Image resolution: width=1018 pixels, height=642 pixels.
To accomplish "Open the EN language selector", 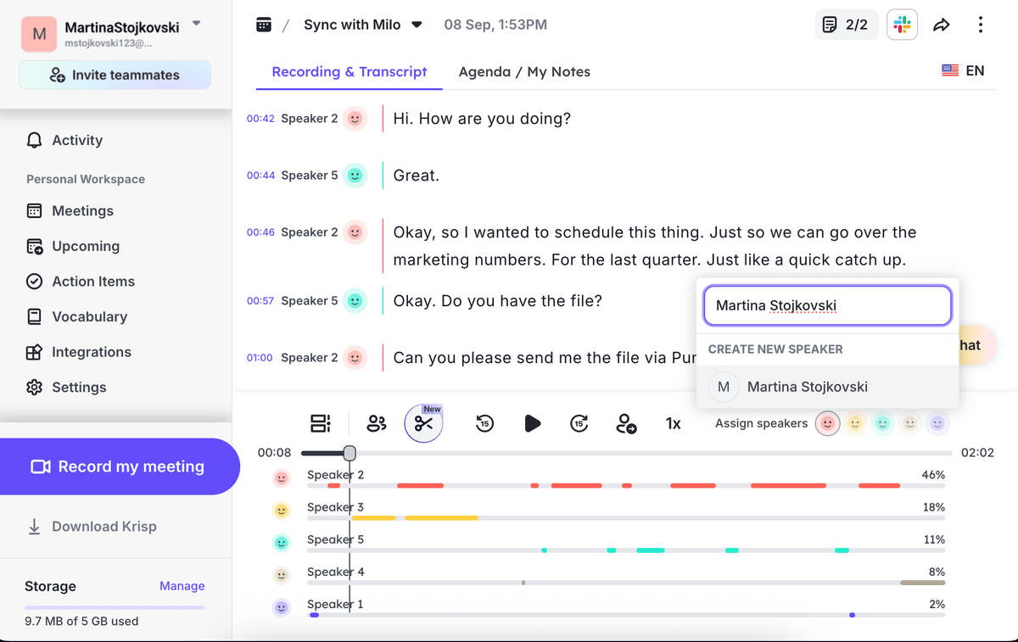I will tap(964, 71).
